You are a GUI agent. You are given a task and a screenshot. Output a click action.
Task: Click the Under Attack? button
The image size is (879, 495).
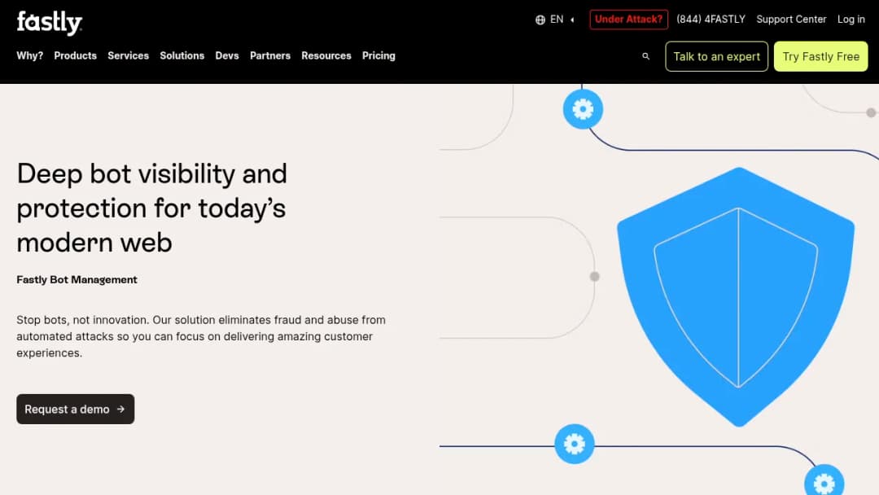coord(628,19)
